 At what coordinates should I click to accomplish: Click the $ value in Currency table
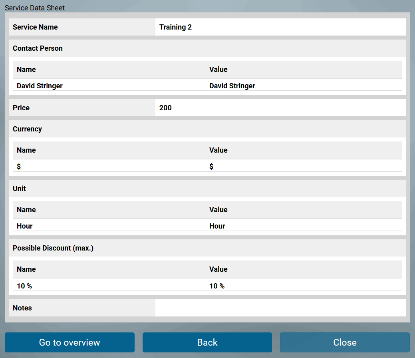211,166
